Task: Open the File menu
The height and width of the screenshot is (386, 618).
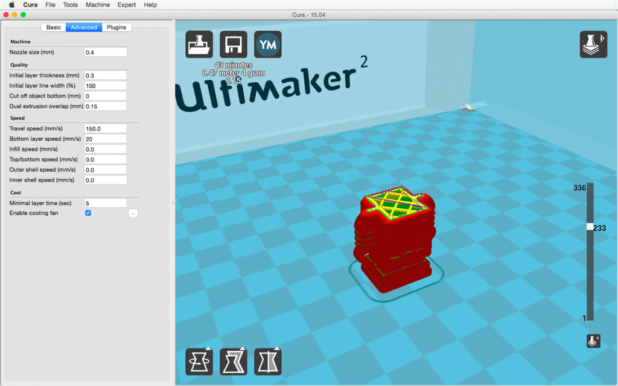Action: (50, 5)
